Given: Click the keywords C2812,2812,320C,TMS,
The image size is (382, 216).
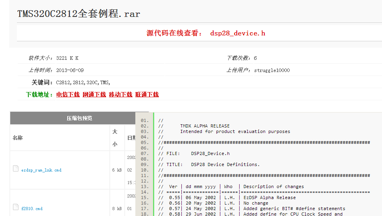Looking at the screenshot, I should 83,83.
